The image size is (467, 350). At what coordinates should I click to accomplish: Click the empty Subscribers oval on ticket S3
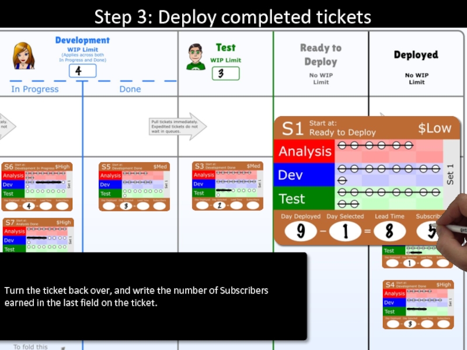tap(253, 205)
